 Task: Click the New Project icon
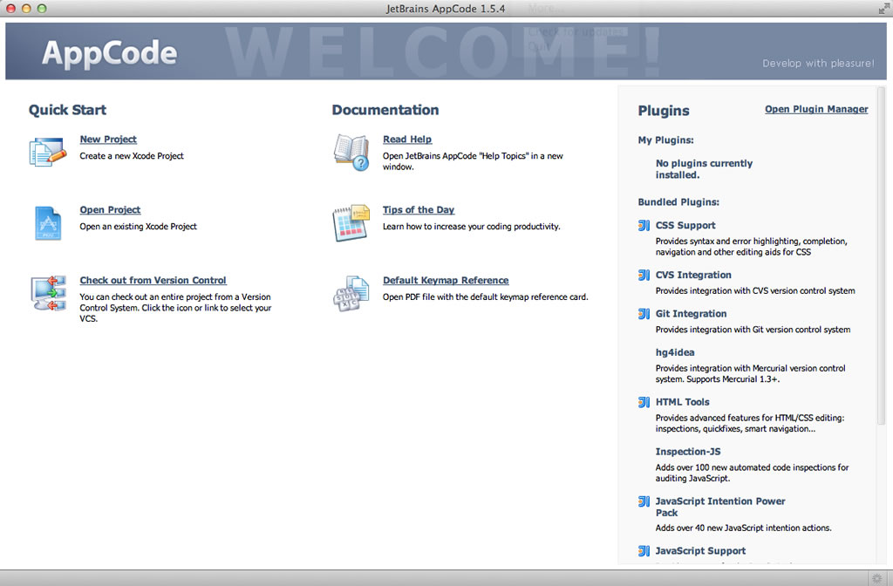[x=48, y=152]
